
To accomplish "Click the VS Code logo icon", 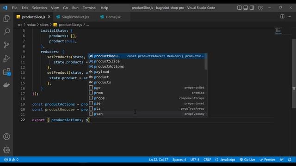I will (5, 8).
